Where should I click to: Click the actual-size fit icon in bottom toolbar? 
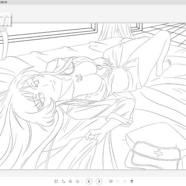56,181
